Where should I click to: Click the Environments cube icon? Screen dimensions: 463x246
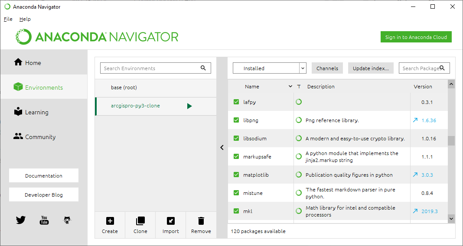point(18,87)
